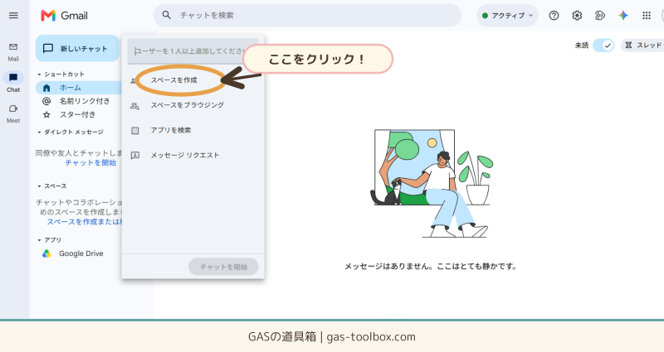The width and height of the screenshot is (664, 352).
Task: Open the アクティブ status dropdown
Action: 507,16
